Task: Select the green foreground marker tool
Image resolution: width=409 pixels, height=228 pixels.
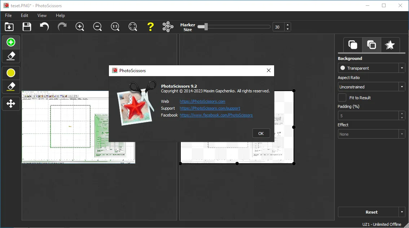Action: coord(11,42)
